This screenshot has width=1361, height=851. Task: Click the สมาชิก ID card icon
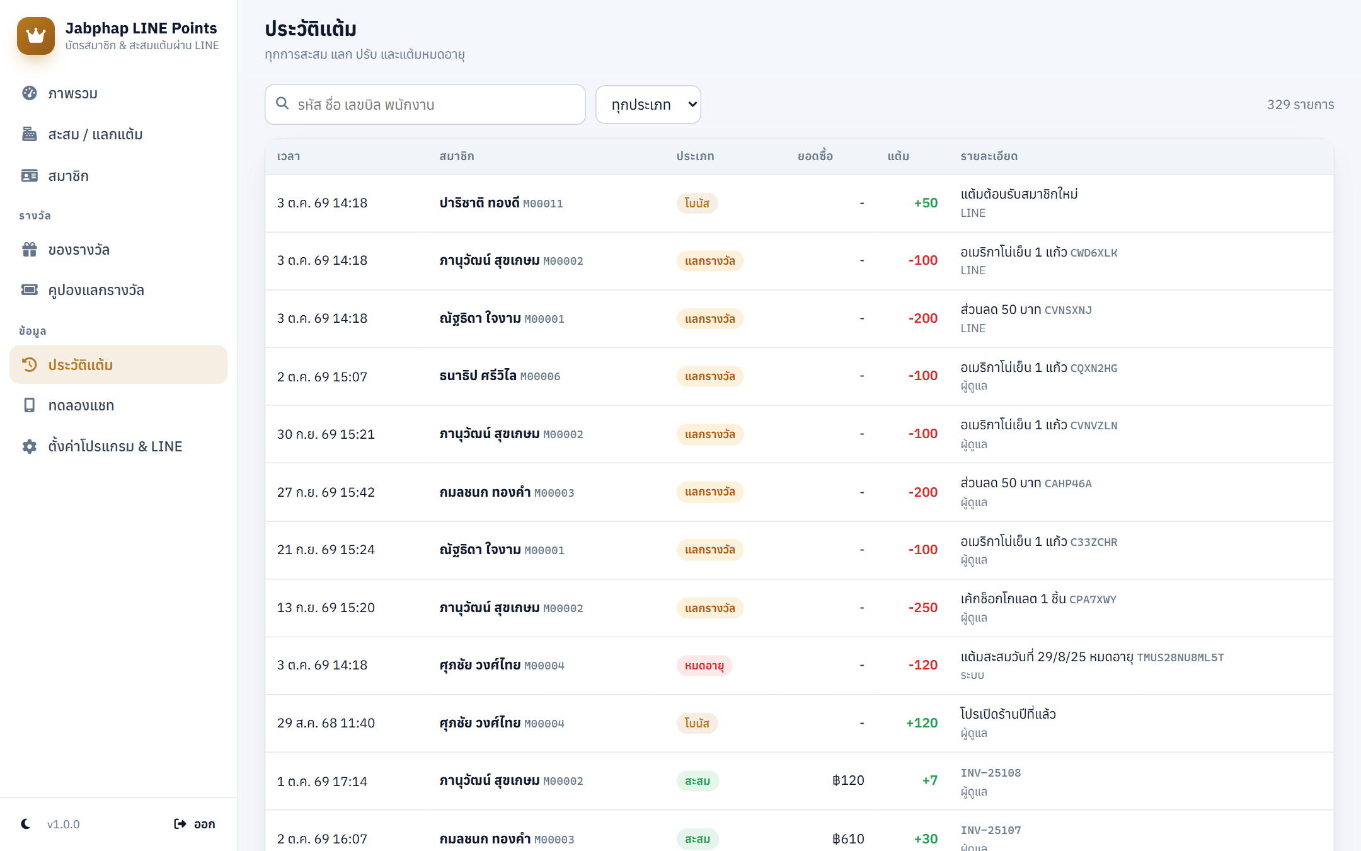click(30, 176)
